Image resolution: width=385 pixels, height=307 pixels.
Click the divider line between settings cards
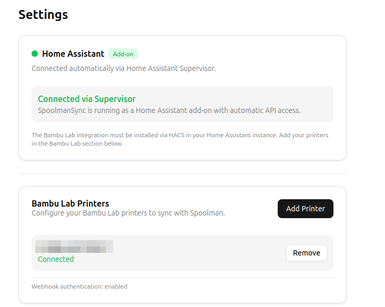[x=183, y=173]
